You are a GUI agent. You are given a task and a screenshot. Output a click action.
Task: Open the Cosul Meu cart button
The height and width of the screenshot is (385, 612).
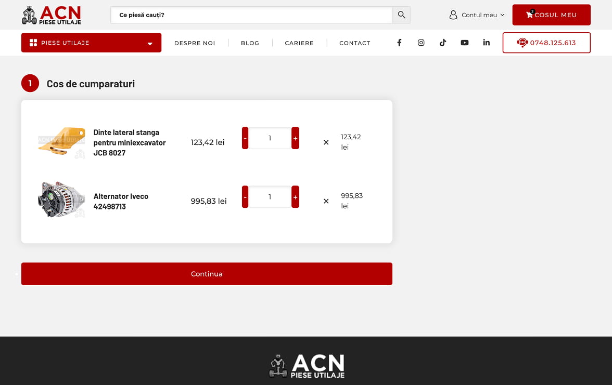click(551, 15)
